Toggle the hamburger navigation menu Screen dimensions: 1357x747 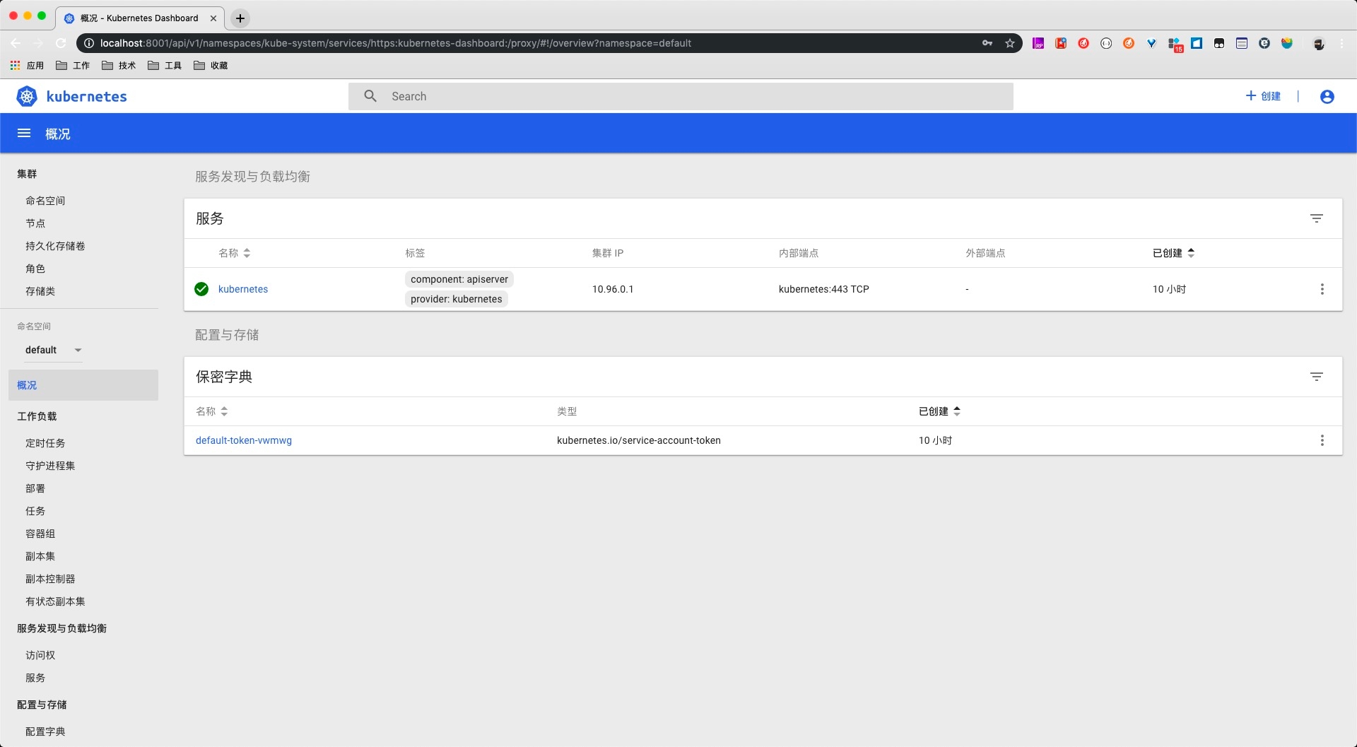point(24,134)
